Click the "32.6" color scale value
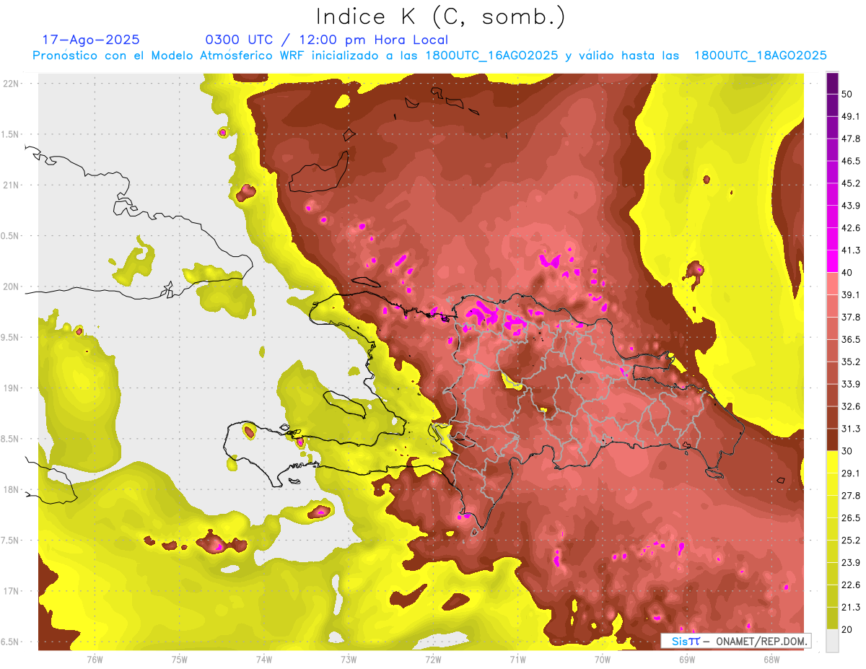Image resolution: width=866 pixels, height=669 pixels. (x=851, y=406)
